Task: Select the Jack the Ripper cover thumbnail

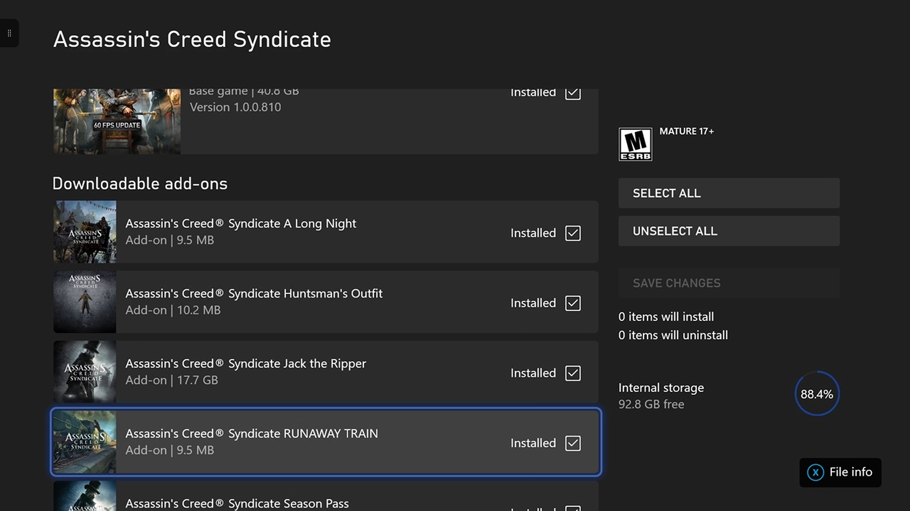Action: click(x=85, y=372)
